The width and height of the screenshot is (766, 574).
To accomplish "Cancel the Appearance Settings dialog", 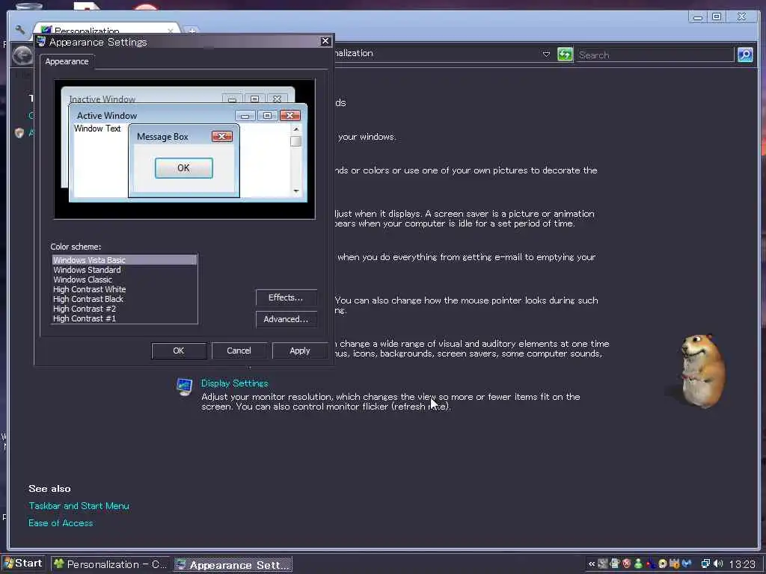I will [239, 351].
